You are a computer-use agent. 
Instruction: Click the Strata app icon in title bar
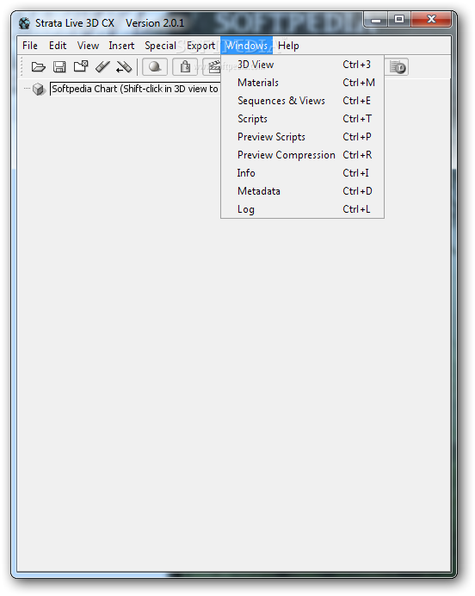click(25, 23)
